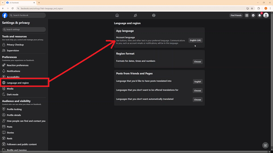Reload the page in browser
This screenshot has width=273, height=153.
[12, 8]
